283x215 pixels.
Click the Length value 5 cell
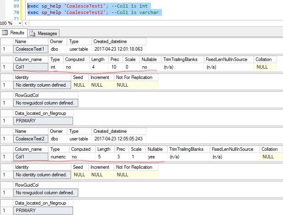(105, 157)
